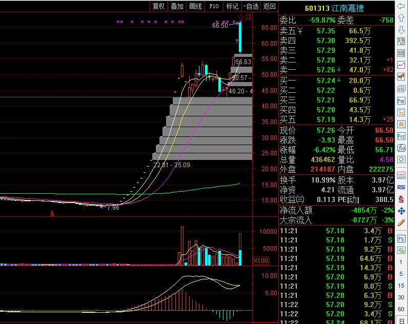The height and width of the screenshot is (324, 408).
Task: Click the 量比 value 4.58
Action: coord(386,159)
